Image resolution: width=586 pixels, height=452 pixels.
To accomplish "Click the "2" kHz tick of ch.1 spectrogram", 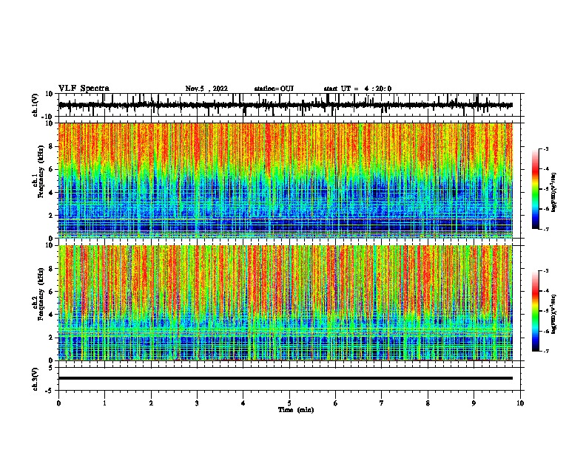I will (51, 216).
